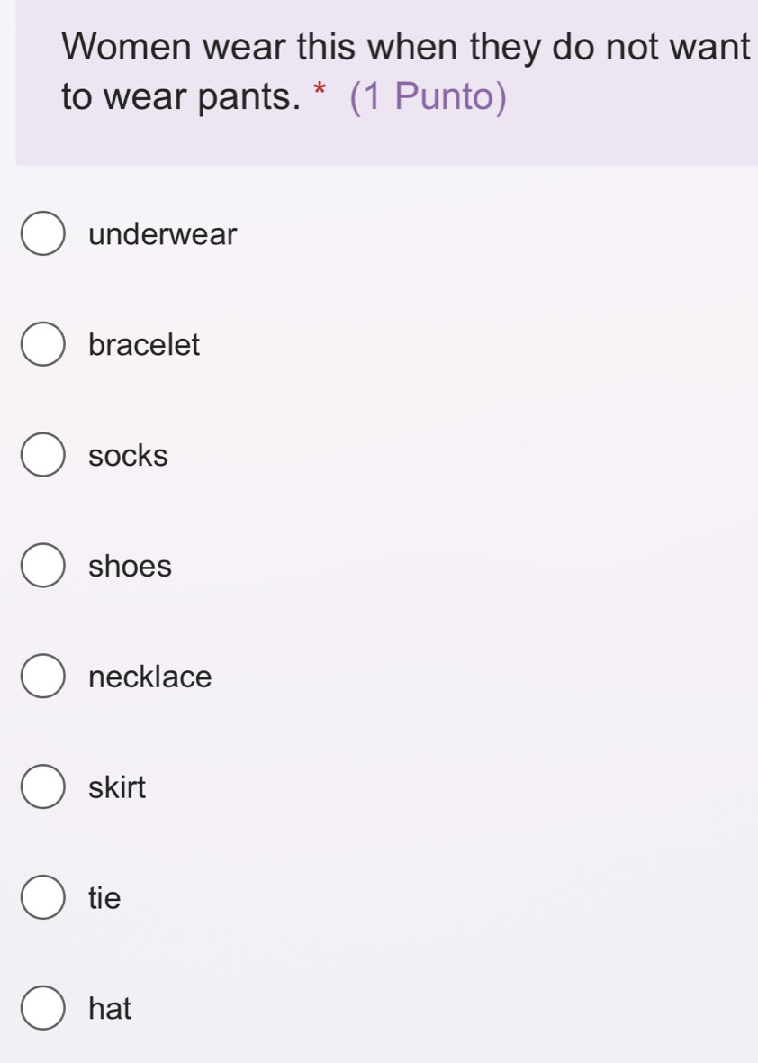Viewport: 758px width, 1063px height.
Task: Click the "tie" answer label text
Action: [x=104, y=898]
